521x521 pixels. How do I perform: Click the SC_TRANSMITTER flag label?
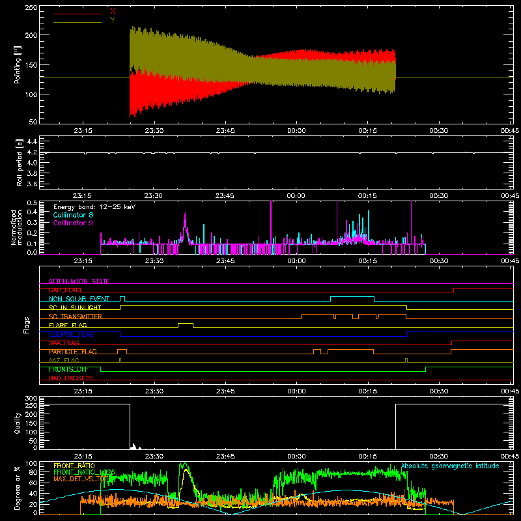point(76,317)
